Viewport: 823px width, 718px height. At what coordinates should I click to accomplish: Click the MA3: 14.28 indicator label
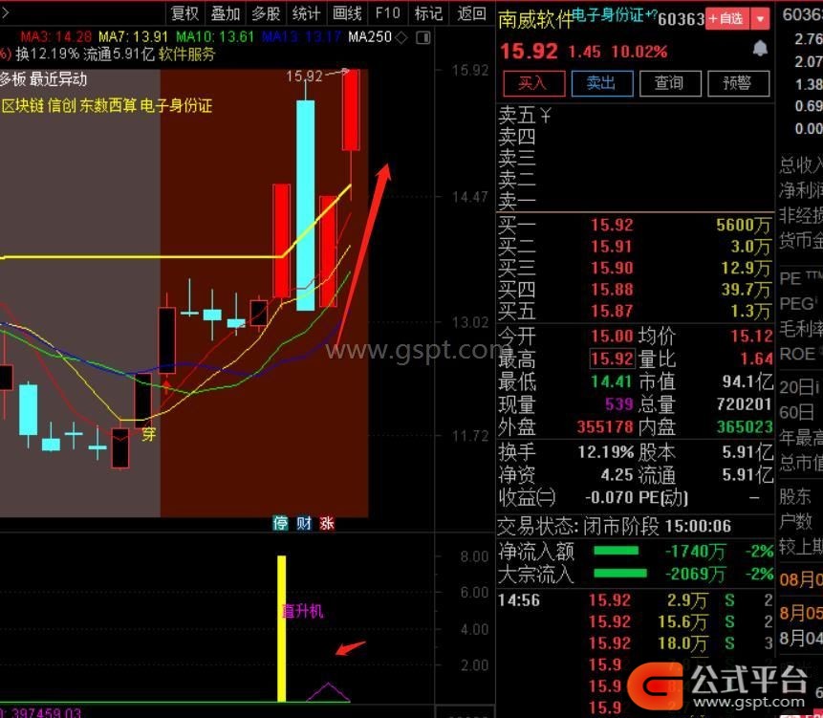point(55,36)
